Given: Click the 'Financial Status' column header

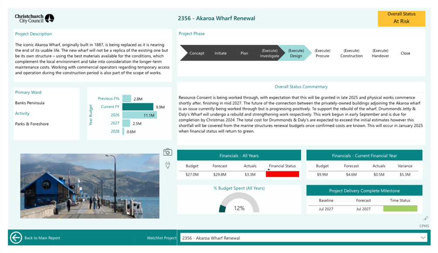Looking at the screenshot, I should 282,166.
